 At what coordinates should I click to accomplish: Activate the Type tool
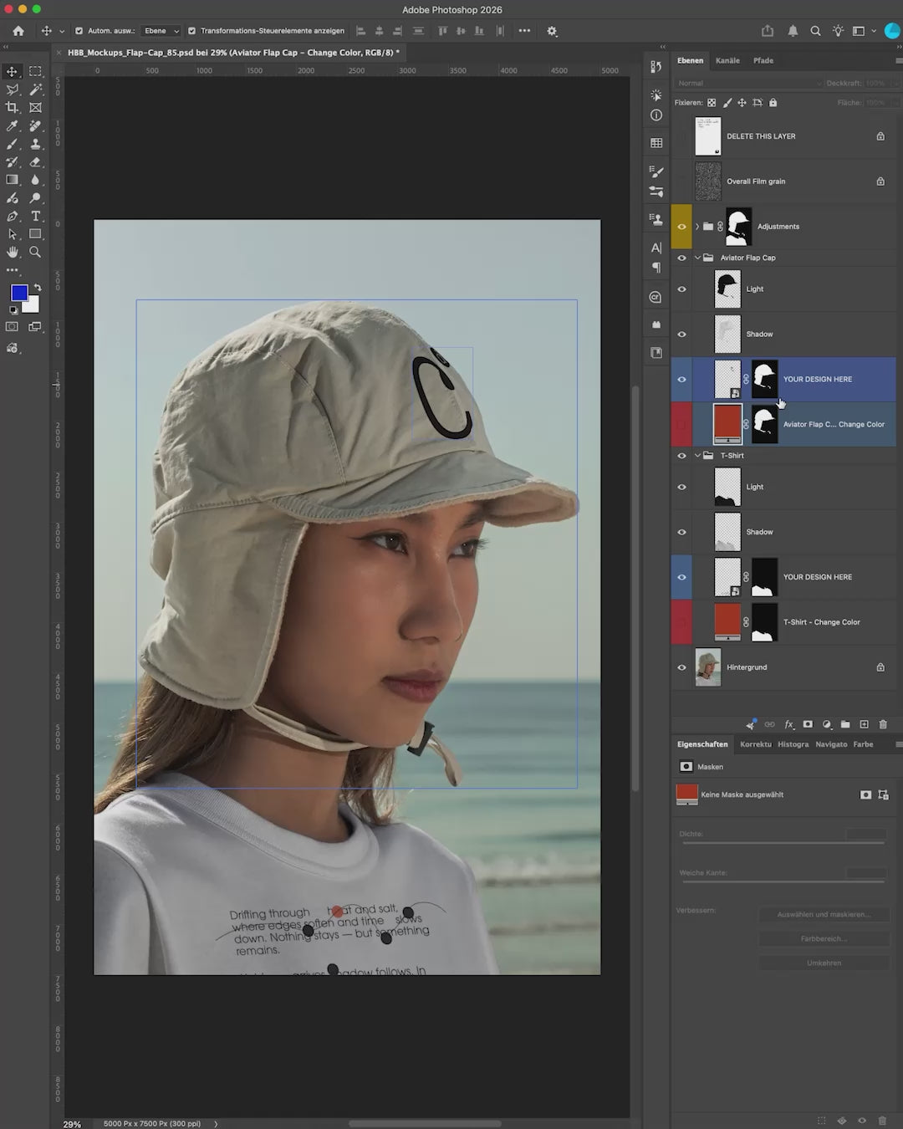35,216
